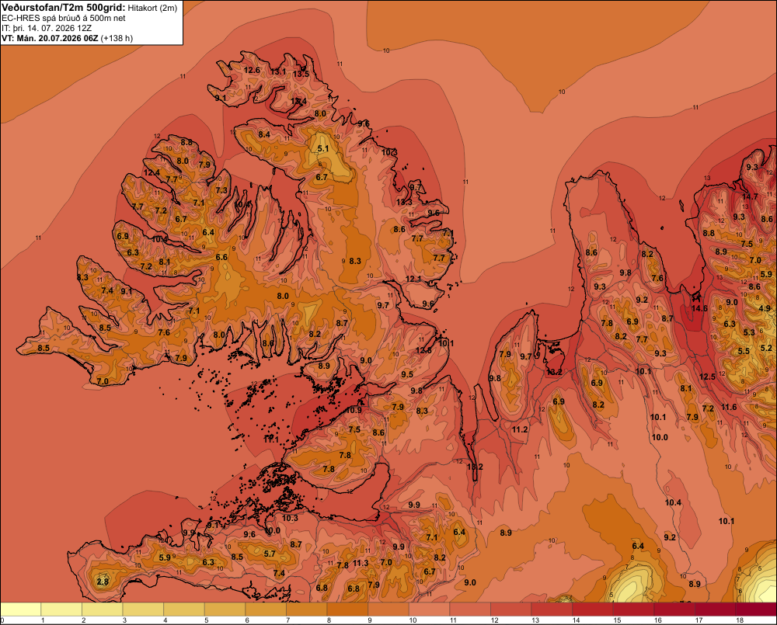Click the 5.1 cold spot value
The height and width of the screenshot is (625, 777).
pyautogui.click(x=323, y=148)
